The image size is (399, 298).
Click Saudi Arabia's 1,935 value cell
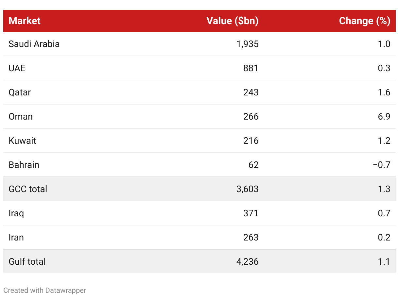point(247,44)
